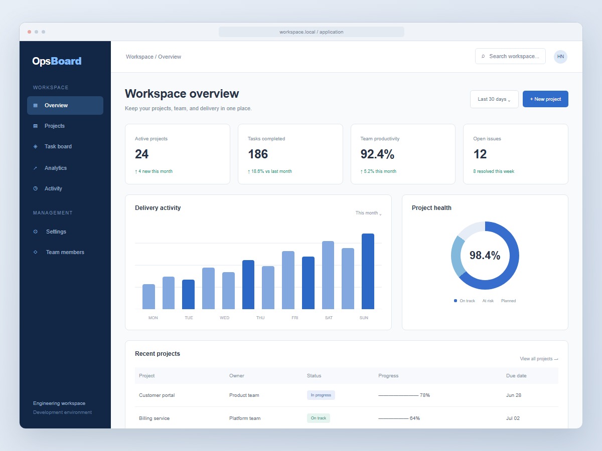The height and width of the screenshot is (451, 602).
Task: Click the Status column header
Action: 314,376
